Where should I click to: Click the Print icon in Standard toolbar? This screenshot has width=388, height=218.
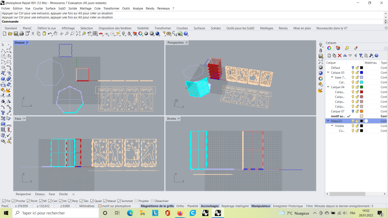[x=21, y=34]
